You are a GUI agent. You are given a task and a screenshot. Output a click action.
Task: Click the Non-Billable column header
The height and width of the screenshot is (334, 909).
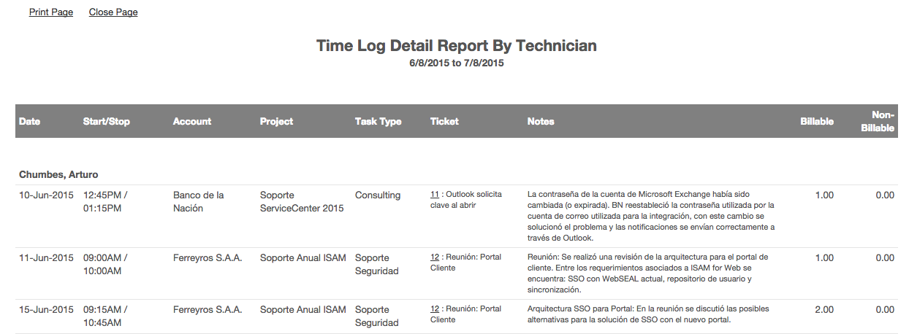click(877, 121)
